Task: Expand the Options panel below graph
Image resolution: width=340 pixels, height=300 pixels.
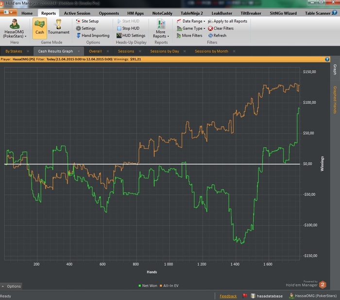Action: tap(11, 286)
